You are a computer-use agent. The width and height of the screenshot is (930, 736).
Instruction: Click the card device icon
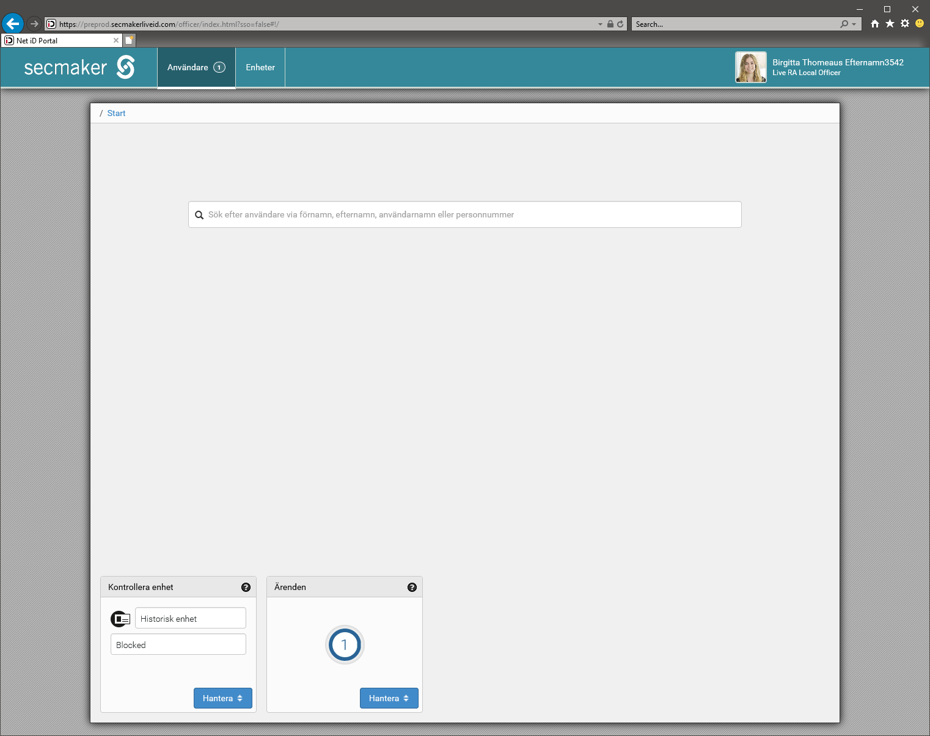point(120,619)
